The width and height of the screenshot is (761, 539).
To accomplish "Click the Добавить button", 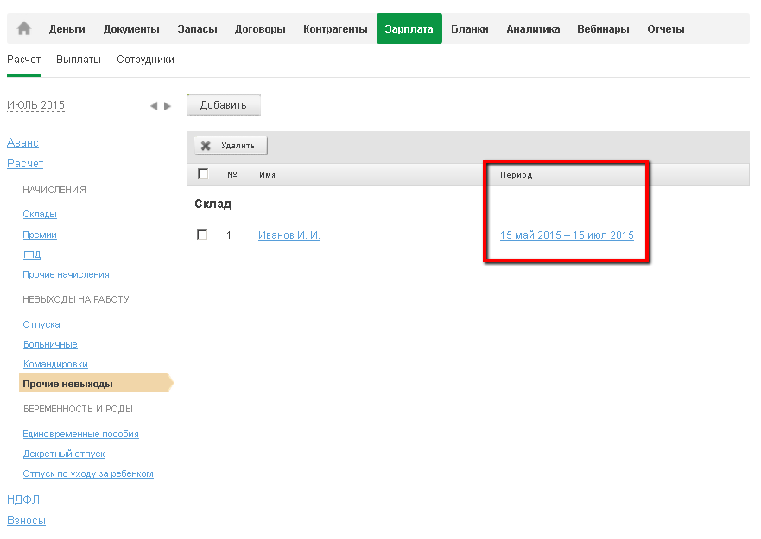I will click(x=223, y=104).
